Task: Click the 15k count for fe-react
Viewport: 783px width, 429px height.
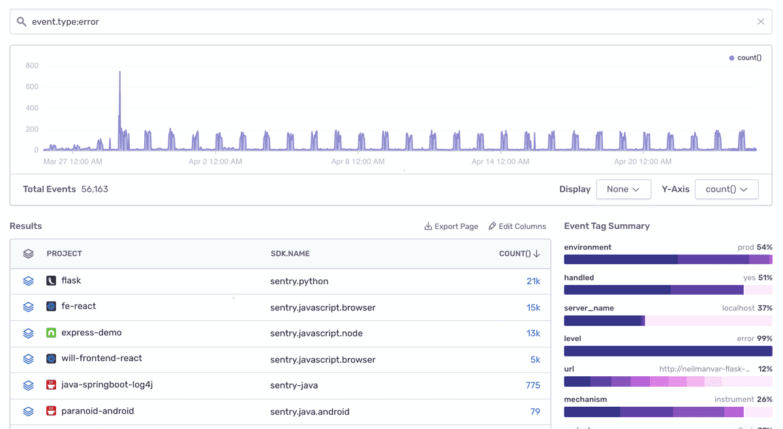Action: pos(533,307)
